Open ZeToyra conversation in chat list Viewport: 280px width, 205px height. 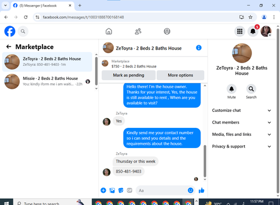tap(47, 61)
